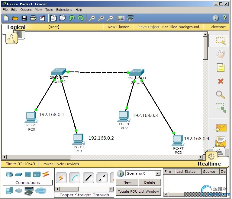
Task: Click Set Tiled Background
Action: [x=181, y=27]
